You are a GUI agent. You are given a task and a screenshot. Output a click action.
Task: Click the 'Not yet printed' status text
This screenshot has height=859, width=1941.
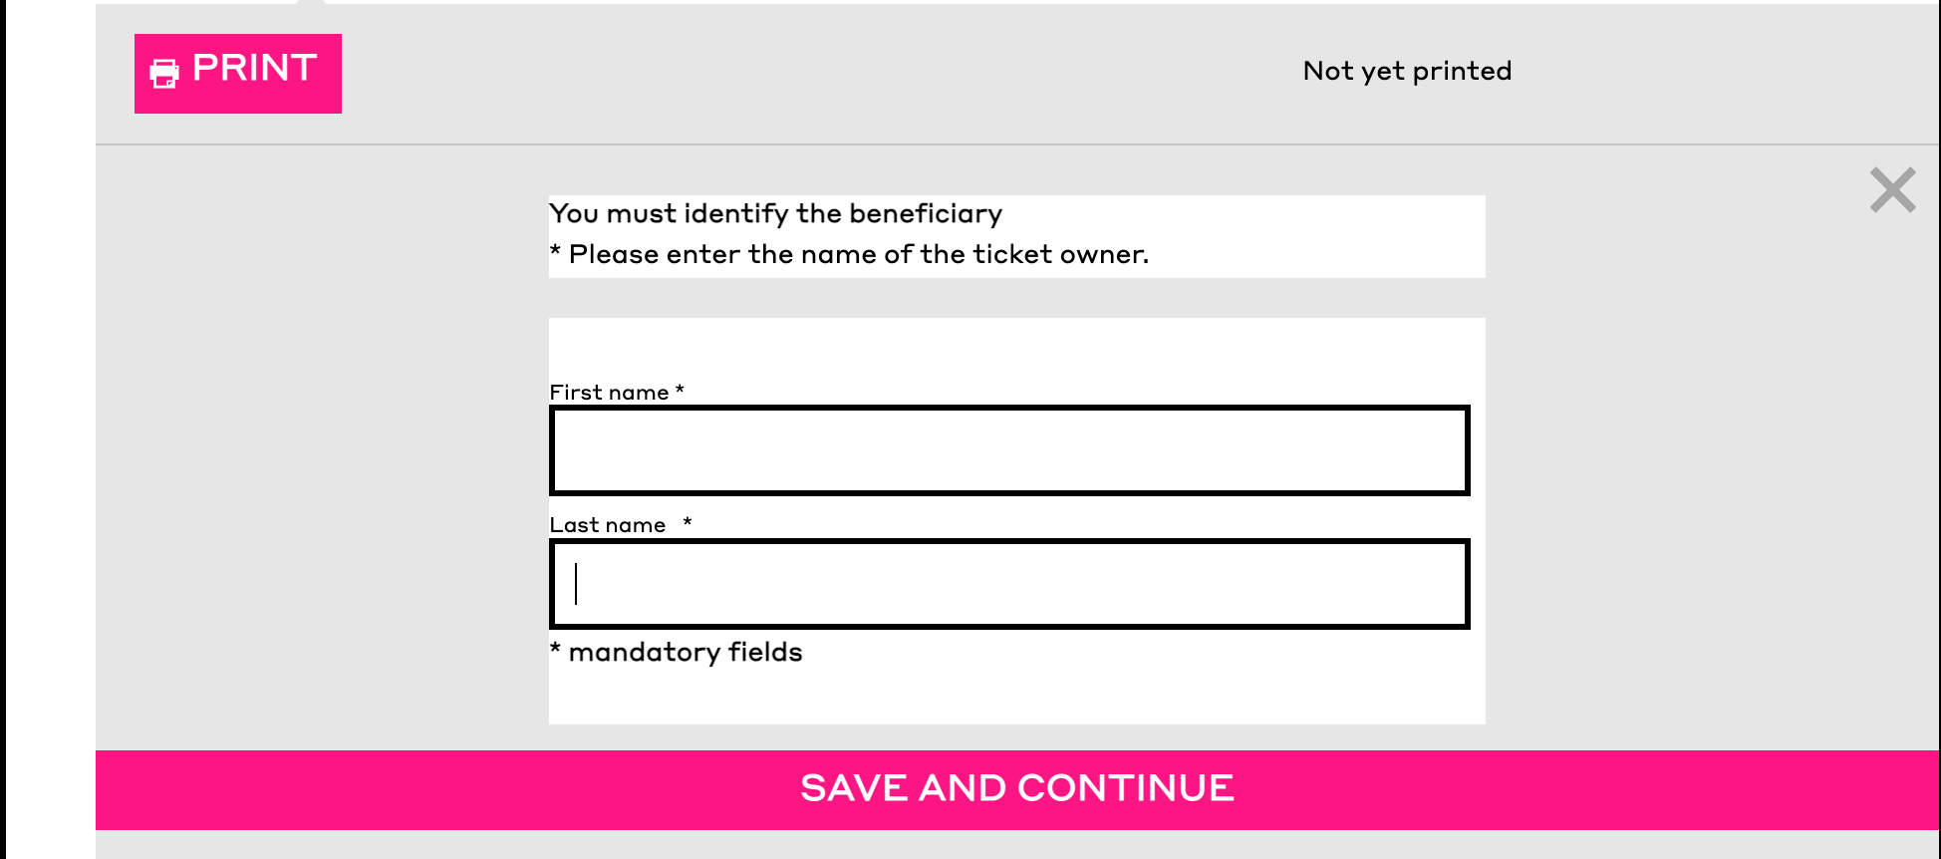click(x=1407, y=71)
